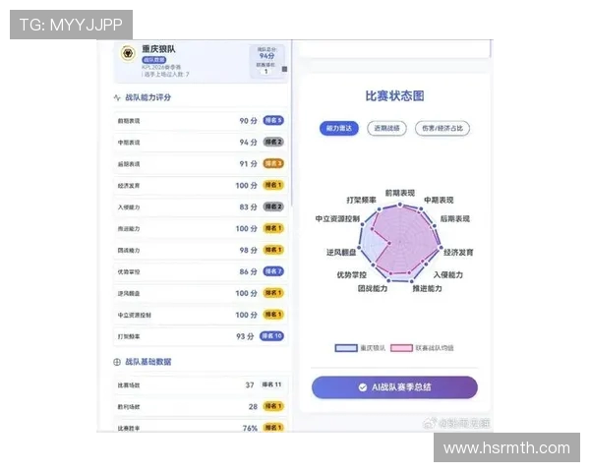Click the 中立资源控制 row label in the list
This screenshot has height=472, width=590.
tap(135, 315)
